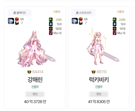The height and width of the screenshot is (111, 135).
Task: Select the 眞 블레이드 class tag
Action: coord(20,13)
